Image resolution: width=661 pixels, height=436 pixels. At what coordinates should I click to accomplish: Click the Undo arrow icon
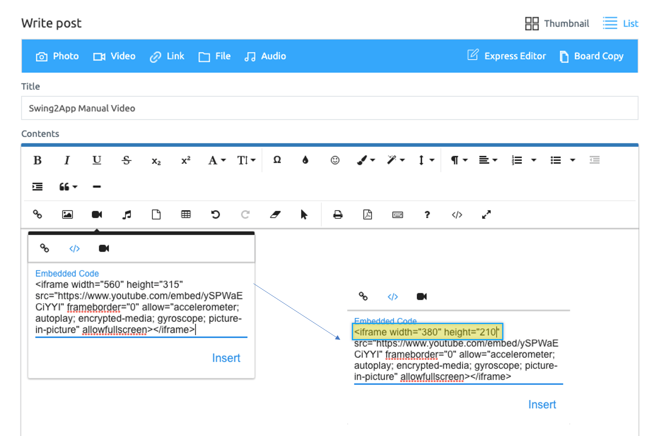point(216,214)
